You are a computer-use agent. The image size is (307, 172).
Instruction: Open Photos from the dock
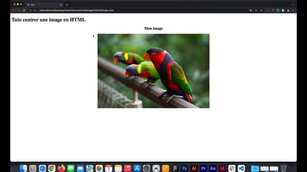pos(99,168)
